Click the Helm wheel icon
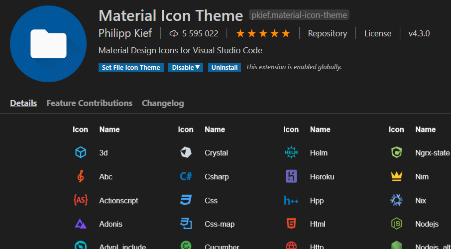 click(291, 152)
